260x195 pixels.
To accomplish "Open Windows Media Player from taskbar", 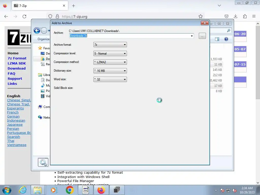I will [x=53, y=190].
